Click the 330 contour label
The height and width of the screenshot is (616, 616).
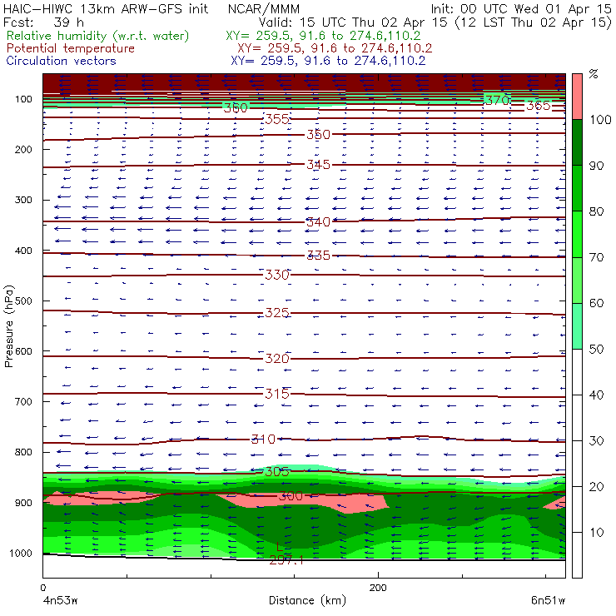pos(277,275)
